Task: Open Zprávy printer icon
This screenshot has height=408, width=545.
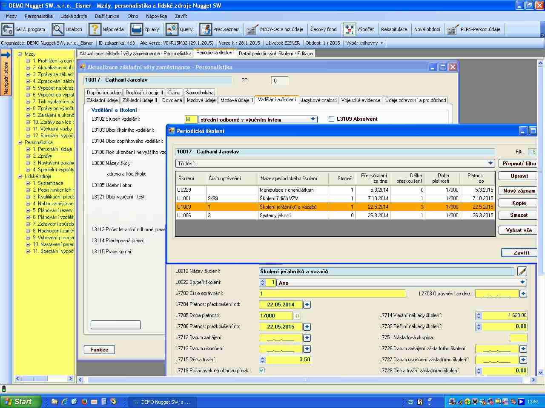Action: pyautogui.click(x=137, y=29)
